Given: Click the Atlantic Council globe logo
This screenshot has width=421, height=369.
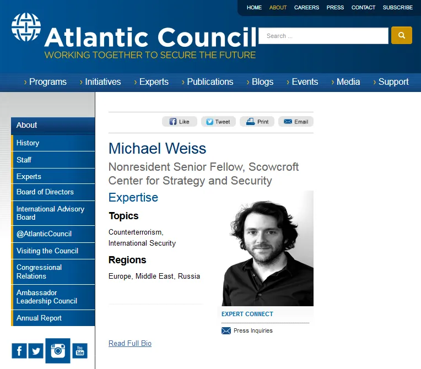Looking at the screenshot, I should coord(26,27).
